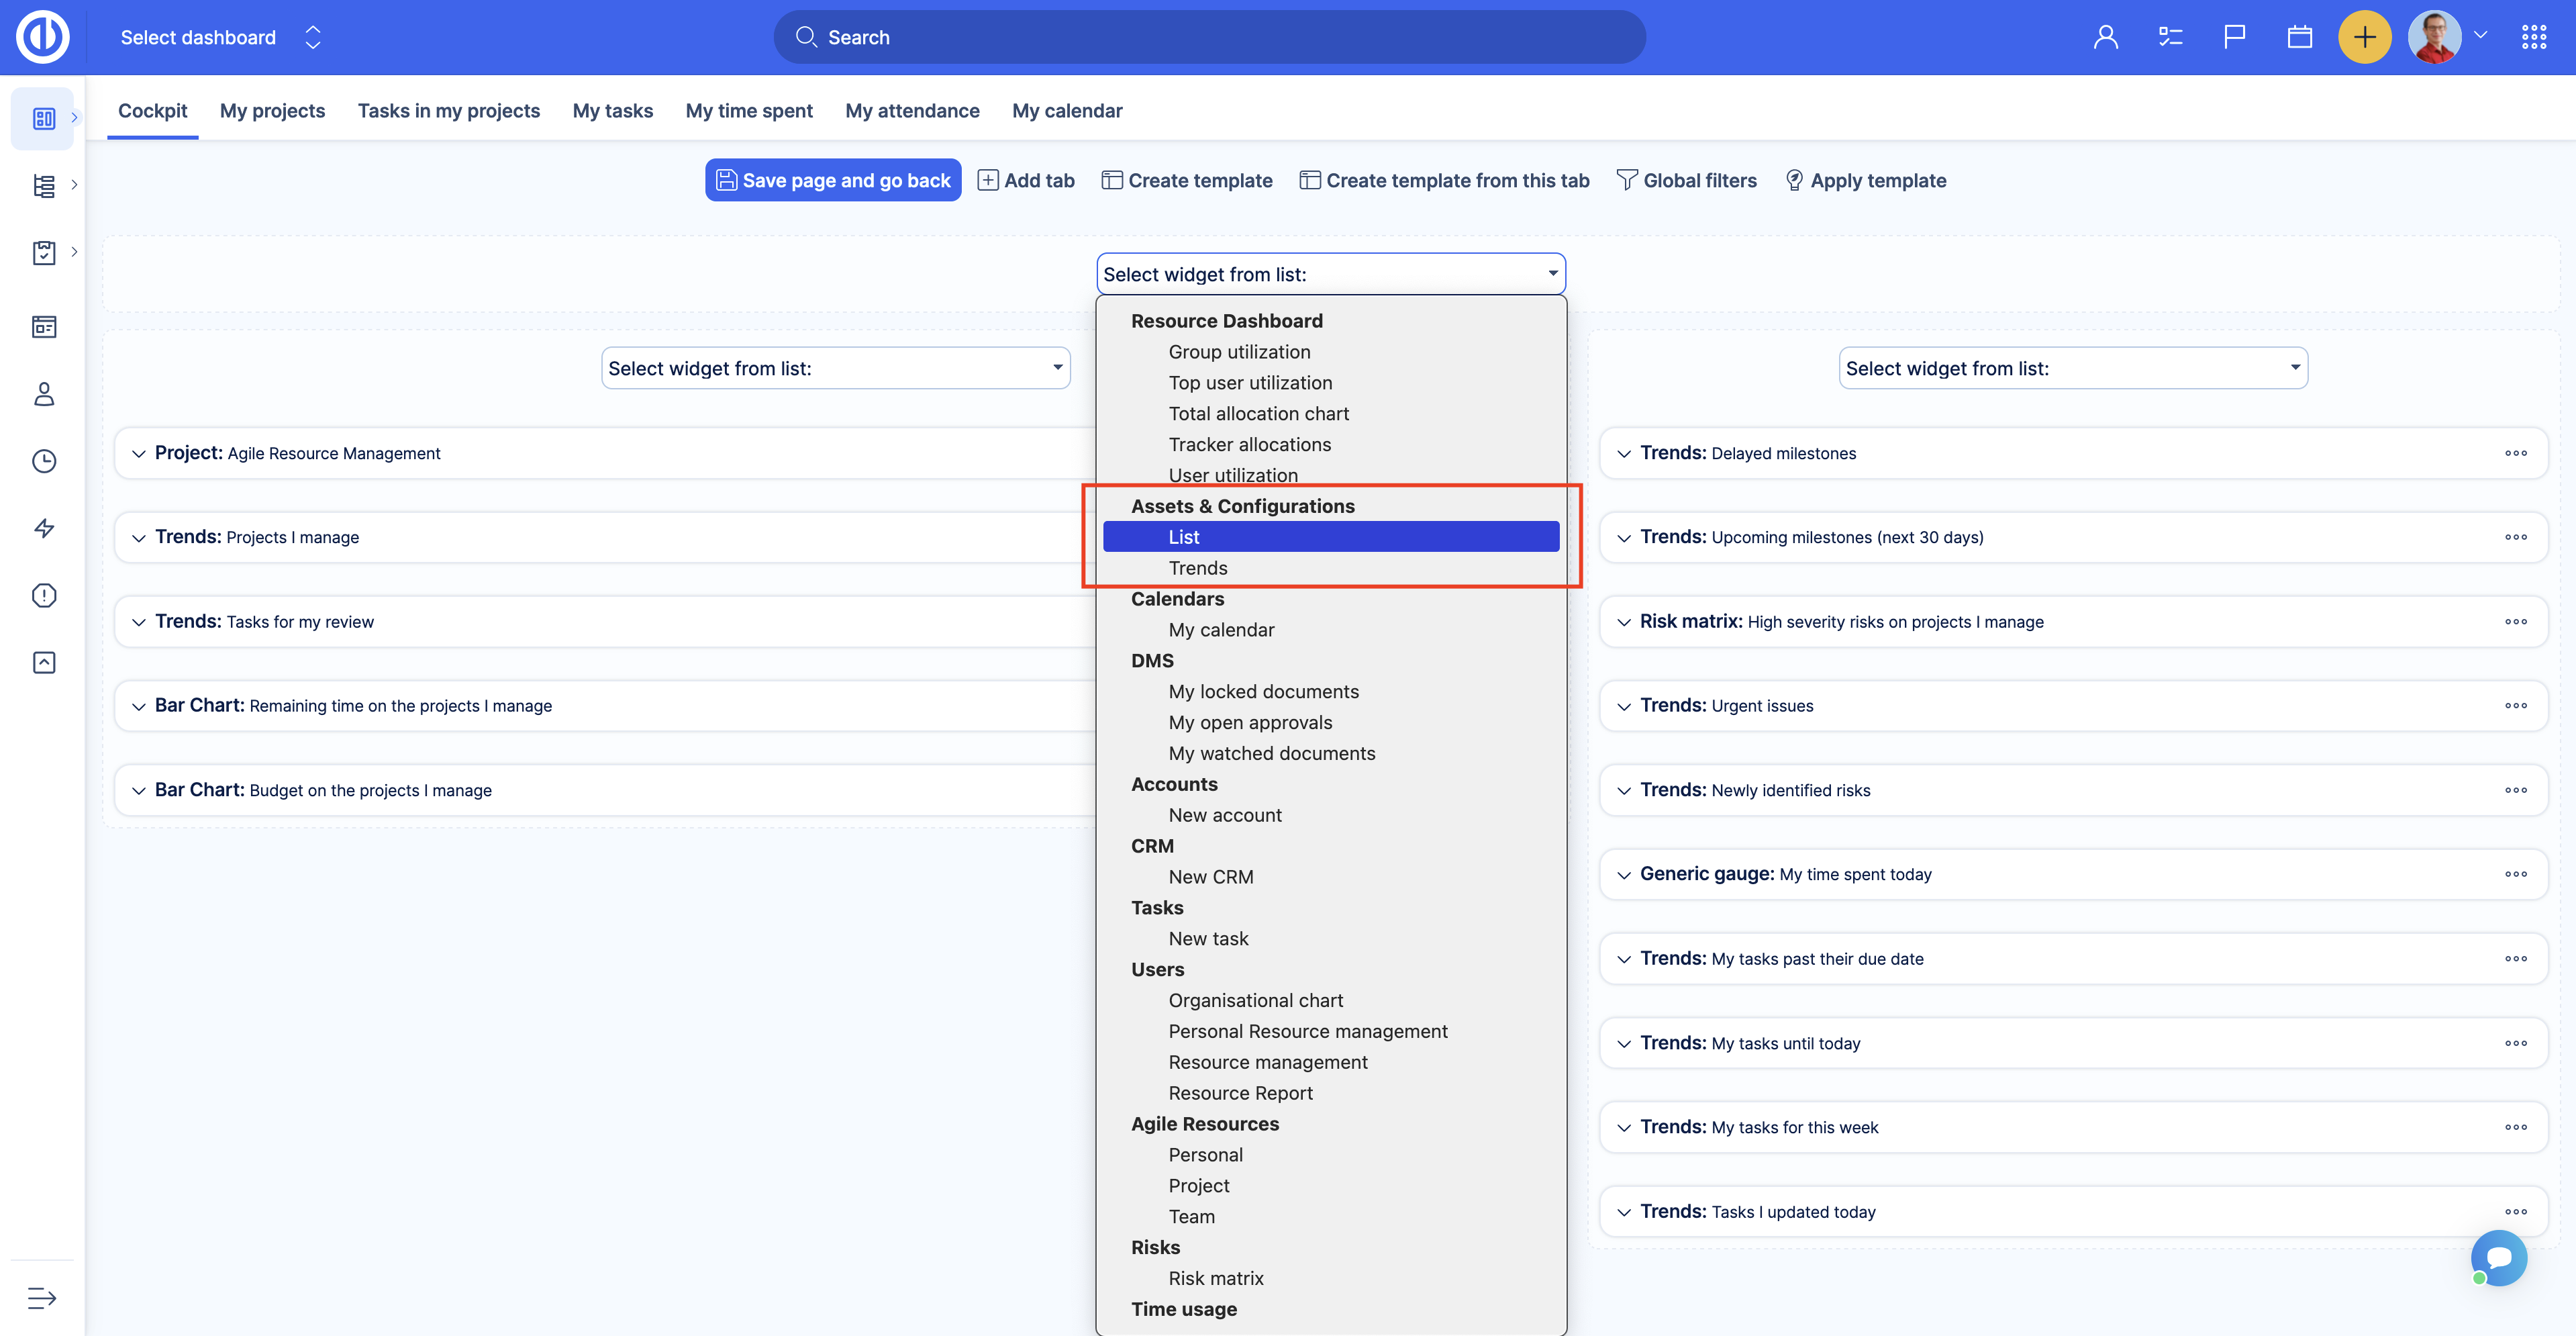The height and width of the screenshot is (1336, 2576).
Task: Click the user profile icon in header
Action: pyautogui.click(x=2105, y=37)
